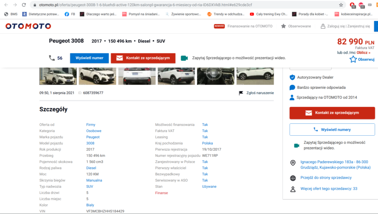This screenshot has width=378, height=214.
Task: Click Zgłoś naruszenie report link
Action: (260, 93)
